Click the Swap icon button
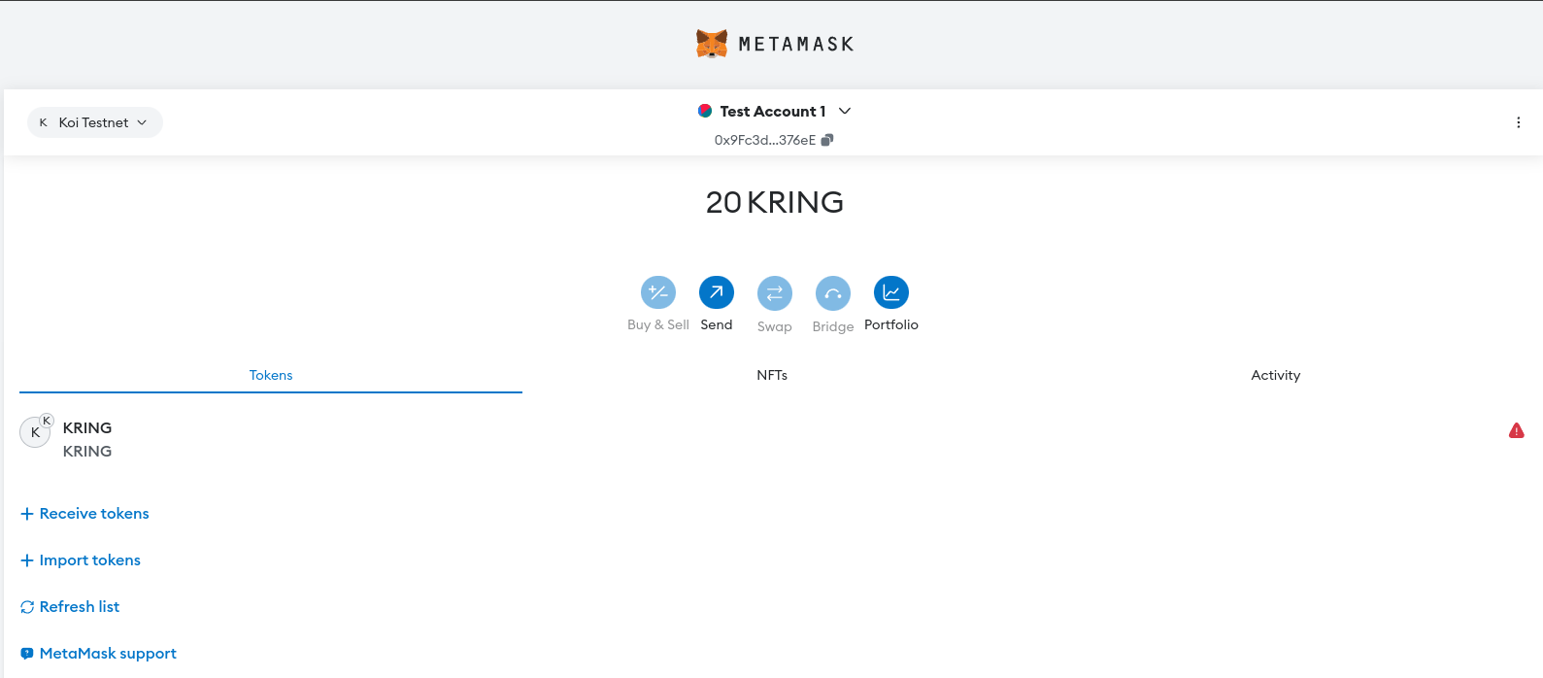1543x678 pixels. click(x=774, y=292)
